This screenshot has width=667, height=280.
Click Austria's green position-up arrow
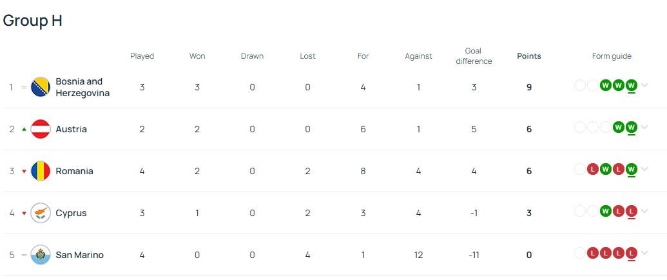(24, 129)
